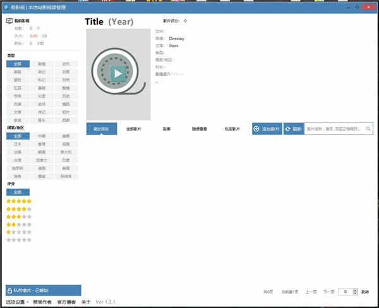Decrease page number with the down spinner arrow
The image size is (379, 308).
355,293
